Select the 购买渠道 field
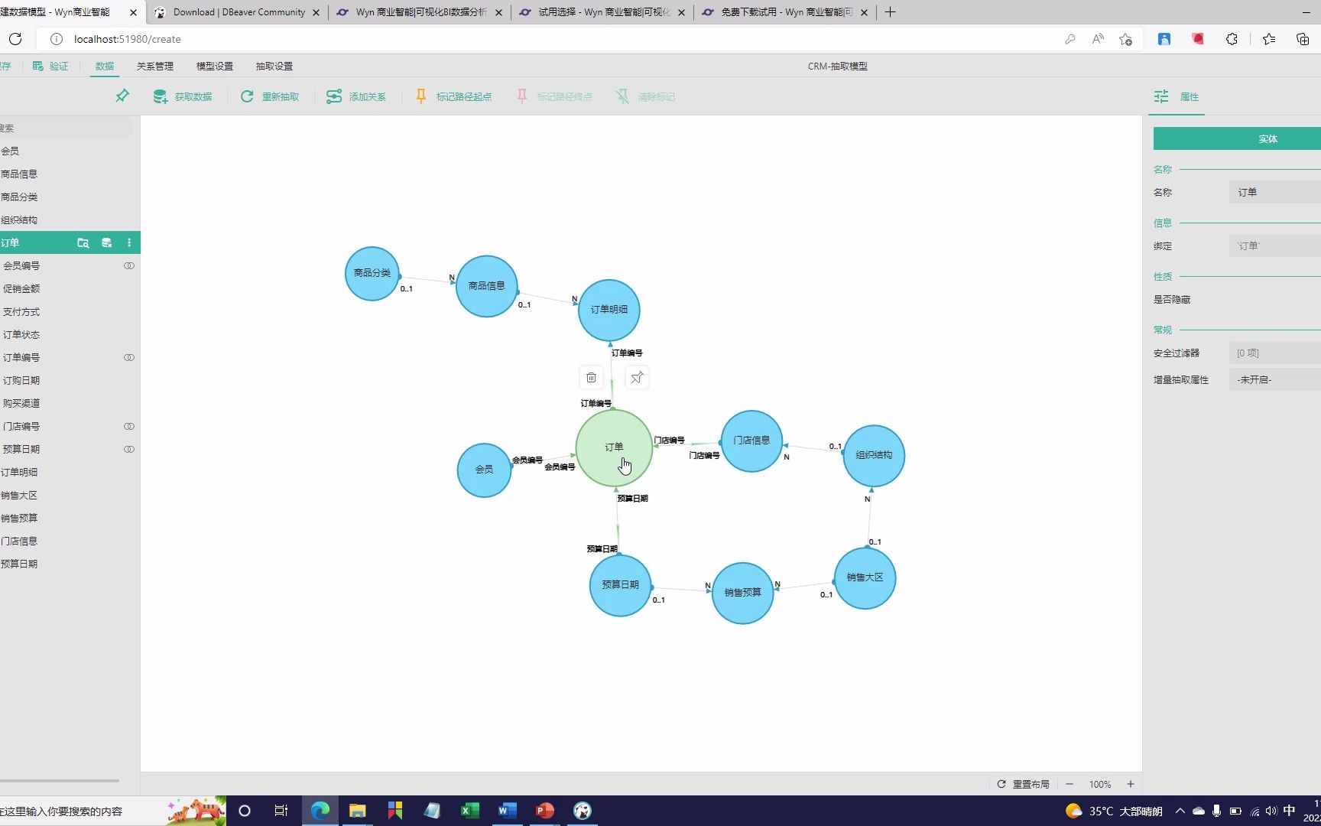1321x826 pixels. tap(70, 404)
